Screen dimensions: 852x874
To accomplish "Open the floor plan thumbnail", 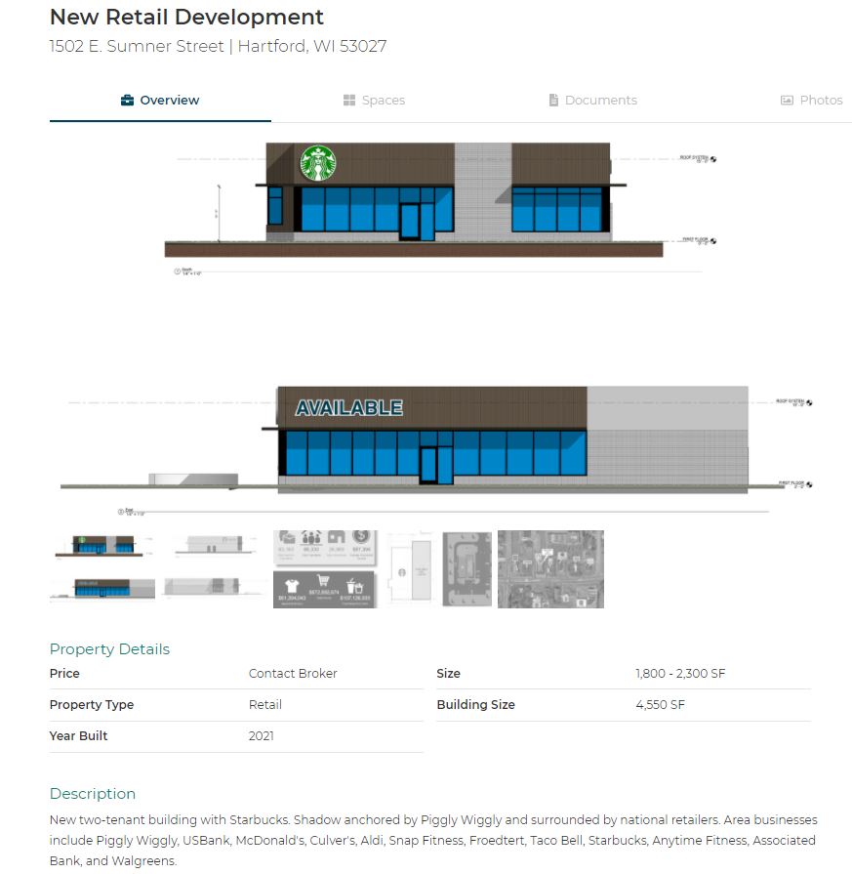I will [x=411, y=568].
